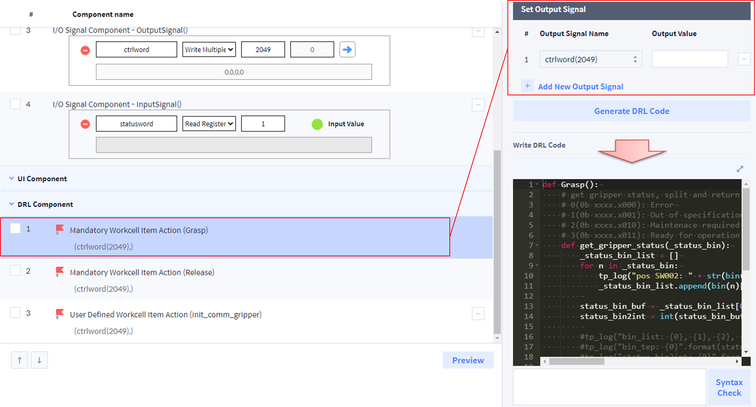Screen dimensions: 756x407
Task: Collapse the DRL Component section
Action: tap(11, 204)
